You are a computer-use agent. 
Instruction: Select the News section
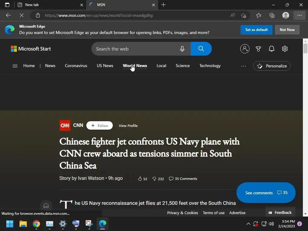(x=50, y=66)
